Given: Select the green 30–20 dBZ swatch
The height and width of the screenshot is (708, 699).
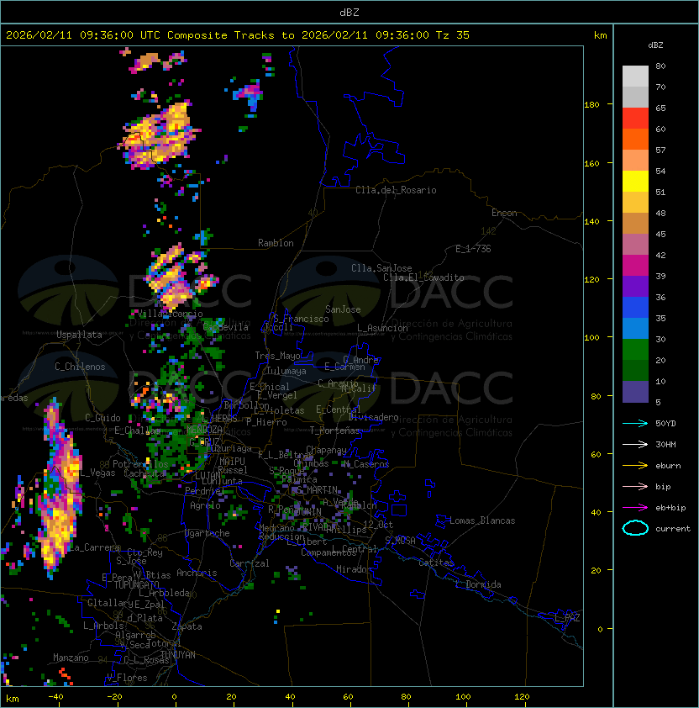Looking at the screenshot, I should [x=635, y=350].
